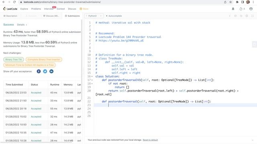Image resolution: width=257 pixels, height=144 pixels.
Task: Click the youtu.be link comment on line 6
Action: click(x=120, y=40)
